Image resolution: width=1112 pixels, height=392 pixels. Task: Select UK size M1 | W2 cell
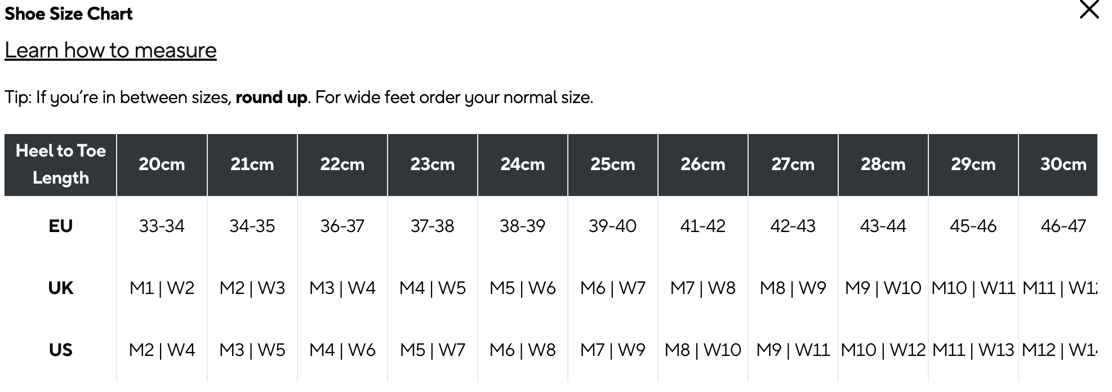(x=162, y=288)
